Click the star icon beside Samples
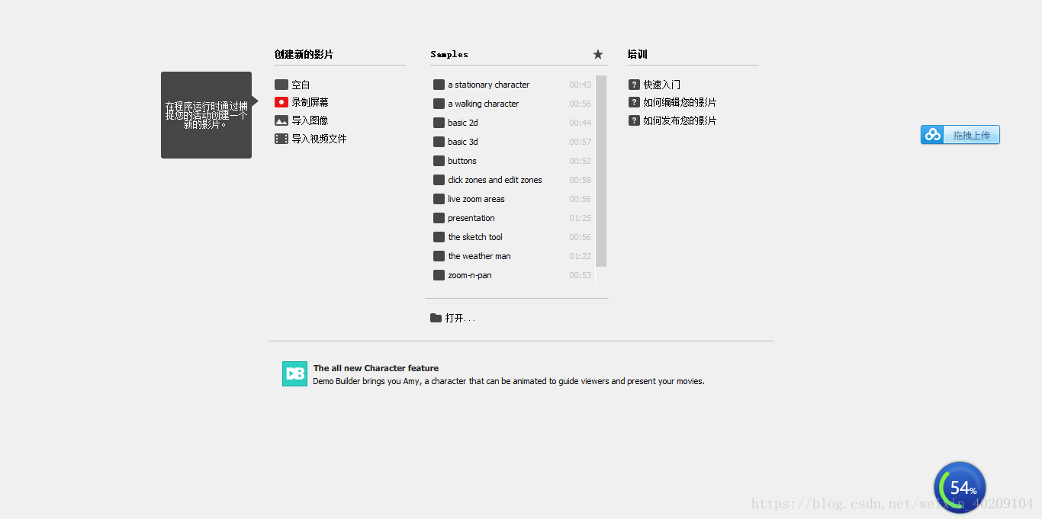 (598, 54)
